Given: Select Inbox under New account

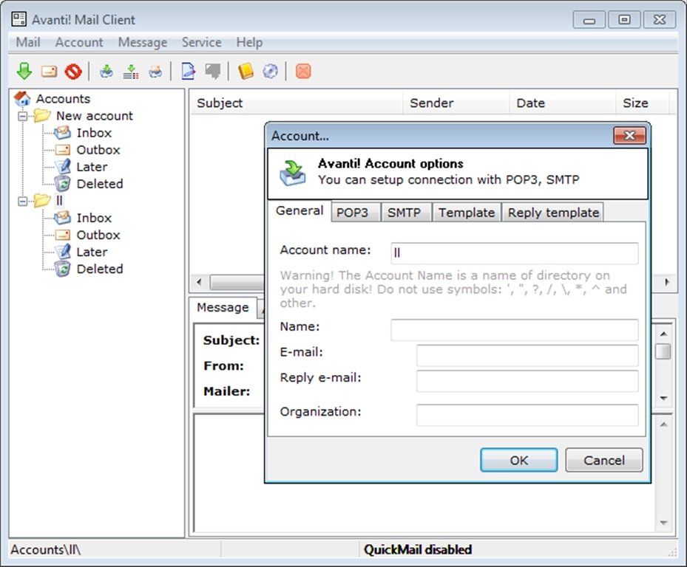Looking at the screenshot, I should click(94, 133).
